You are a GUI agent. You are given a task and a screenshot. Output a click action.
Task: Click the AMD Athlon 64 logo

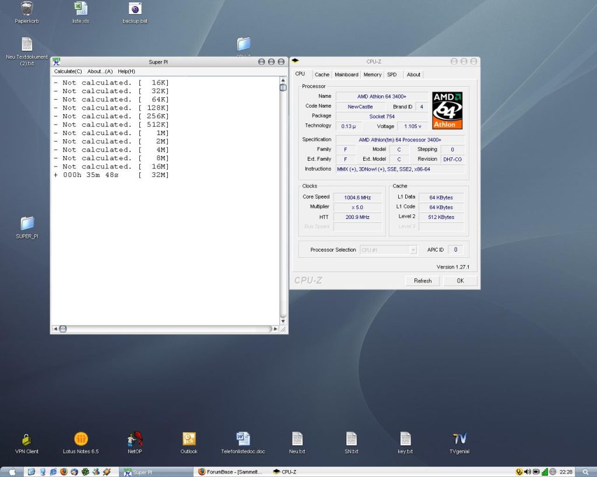[447, 111]
